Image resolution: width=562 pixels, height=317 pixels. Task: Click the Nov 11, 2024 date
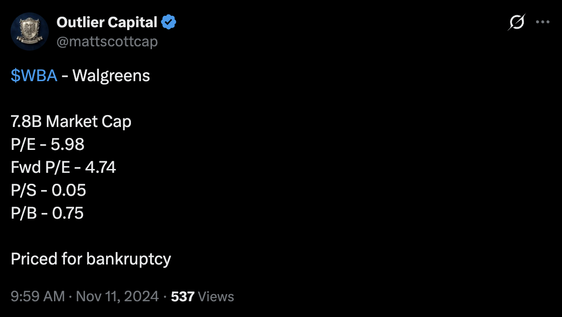coord(117,296)
